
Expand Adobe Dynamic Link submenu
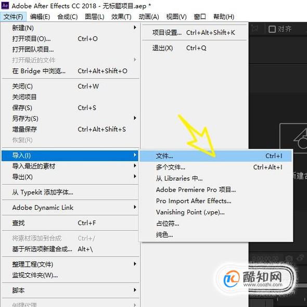pos(70,208)
